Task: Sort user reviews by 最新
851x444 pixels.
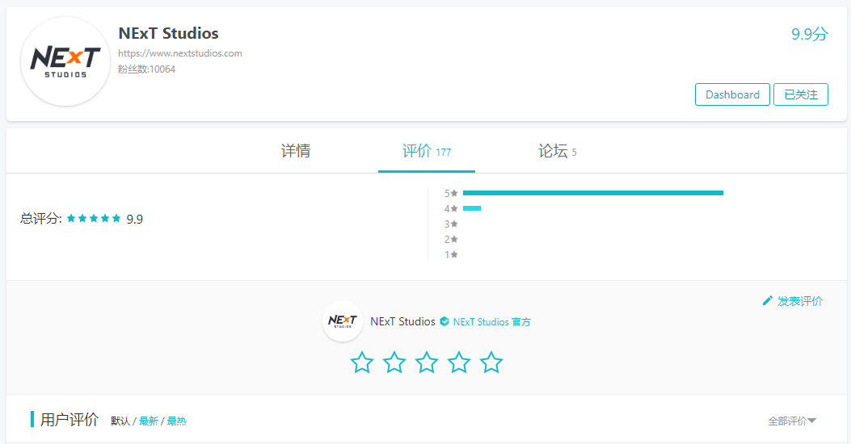Action: click(x=149, y=421)
